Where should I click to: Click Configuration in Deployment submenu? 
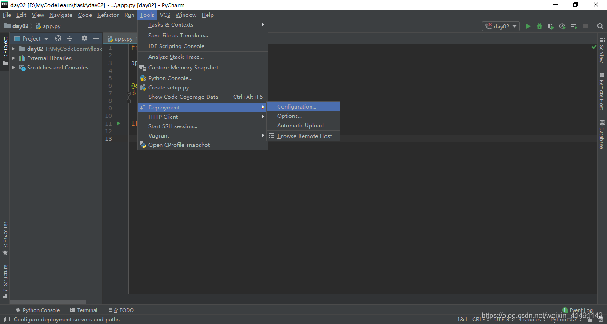pyautogui.click(x=303, y=107)
